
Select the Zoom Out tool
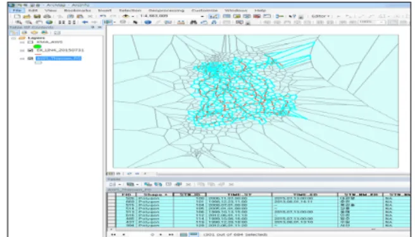point(28,22)
